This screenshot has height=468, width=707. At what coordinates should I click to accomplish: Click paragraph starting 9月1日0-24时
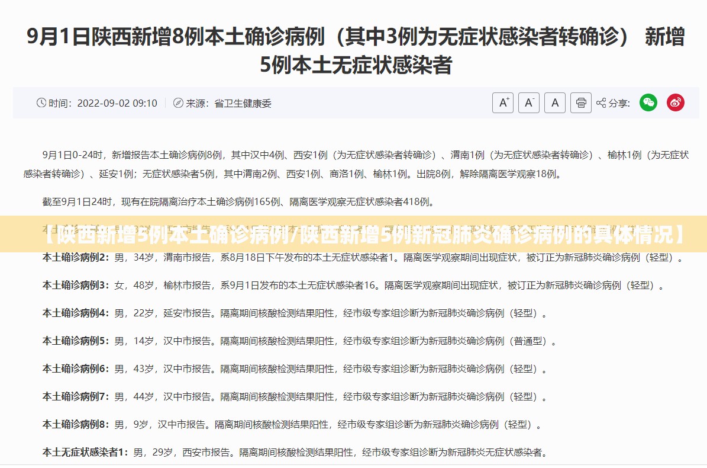[356, 164]
